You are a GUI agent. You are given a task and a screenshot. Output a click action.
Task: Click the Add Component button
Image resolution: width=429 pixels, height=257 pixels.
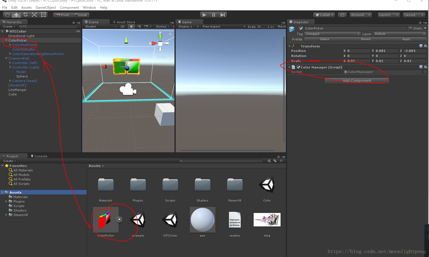(357, 81)
